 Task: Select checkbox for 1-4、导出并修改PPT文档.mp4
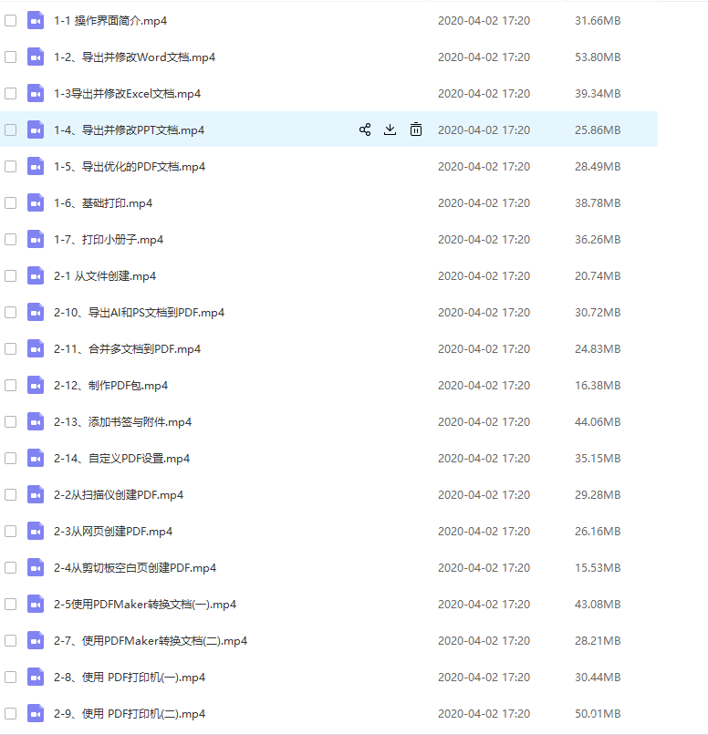pyautogui.click(x=11, y=129)
